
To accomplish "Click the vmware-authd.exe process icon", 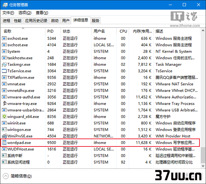I will 4,97.
